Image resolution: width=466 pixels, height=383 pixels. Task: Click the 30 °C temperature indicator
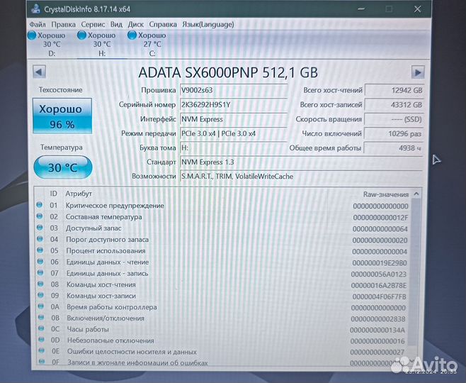pyautogui.click(x=63, y=167)
